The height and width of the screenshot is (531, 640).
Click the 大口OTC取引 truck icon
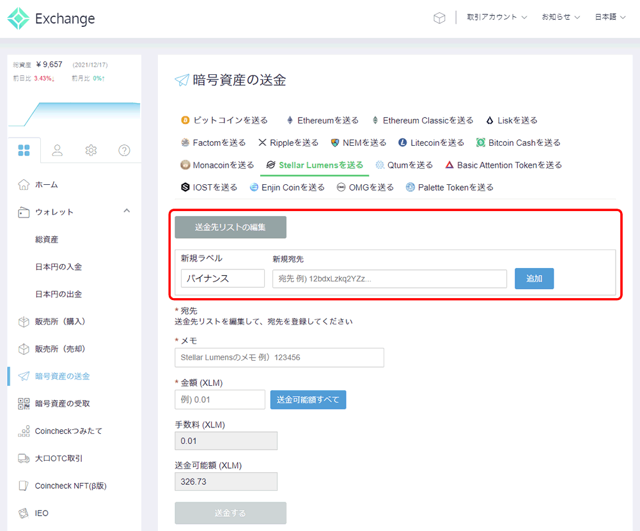(24, 458)
